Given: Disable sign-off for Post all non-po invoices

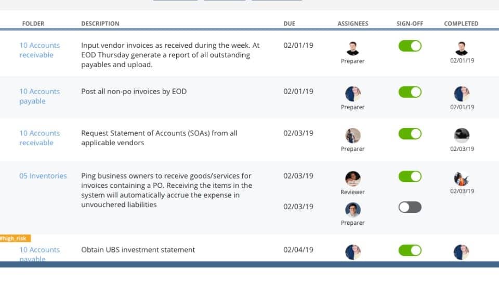Looking at the screenshot, I should 410,92.
